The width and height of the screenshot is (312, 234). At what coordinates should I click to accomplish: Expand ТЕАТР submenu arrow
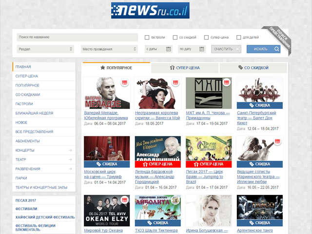(x=70, y=159)
